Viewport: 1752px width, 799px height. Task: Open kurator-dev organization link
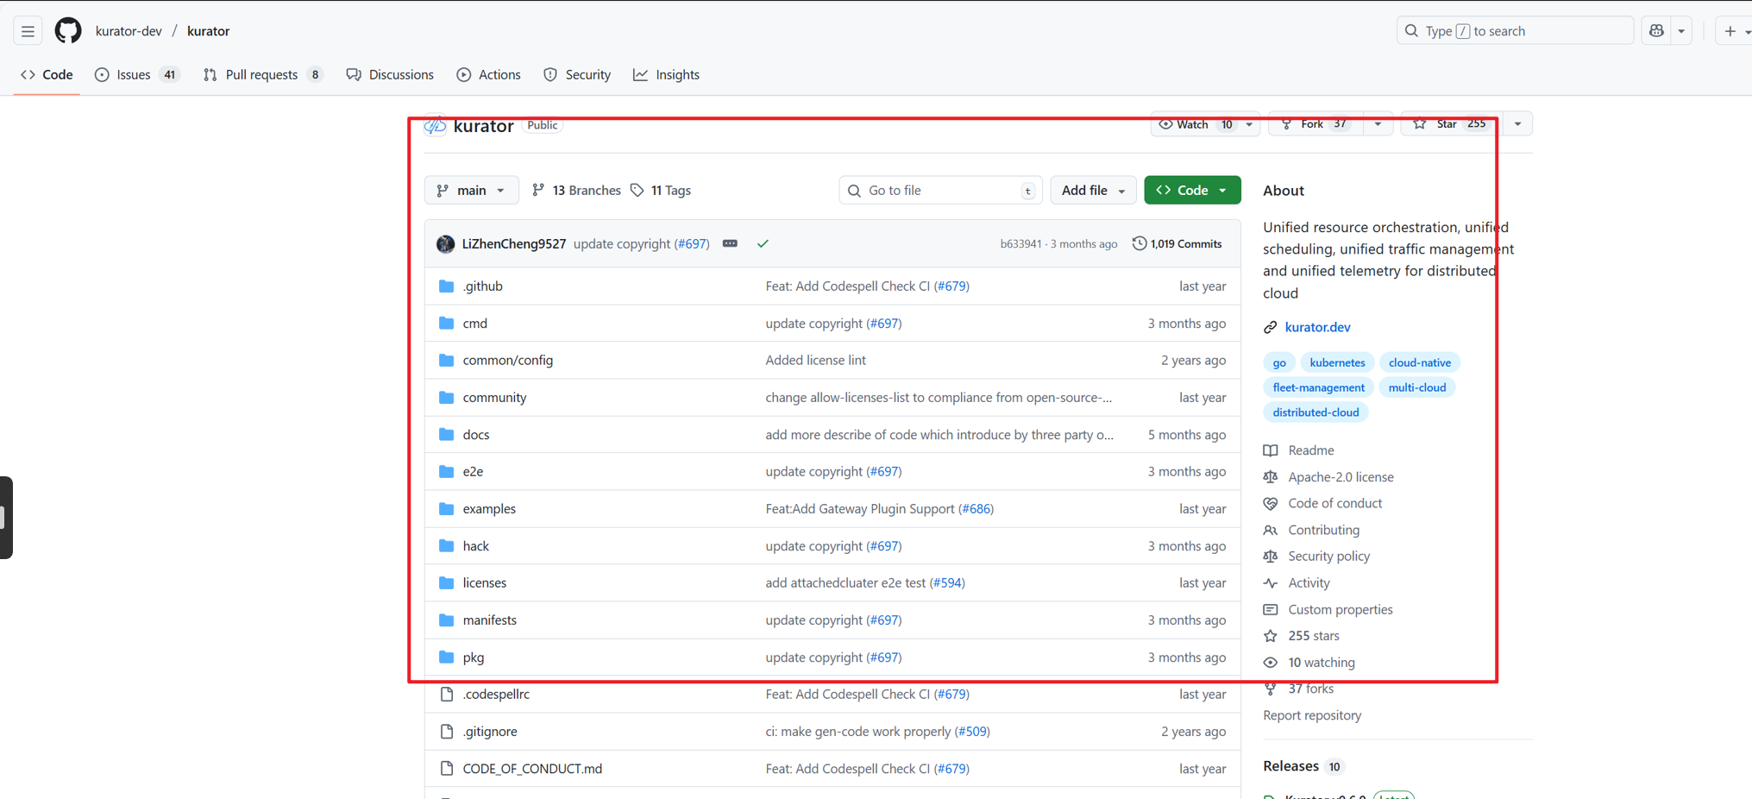click(129, 31)
